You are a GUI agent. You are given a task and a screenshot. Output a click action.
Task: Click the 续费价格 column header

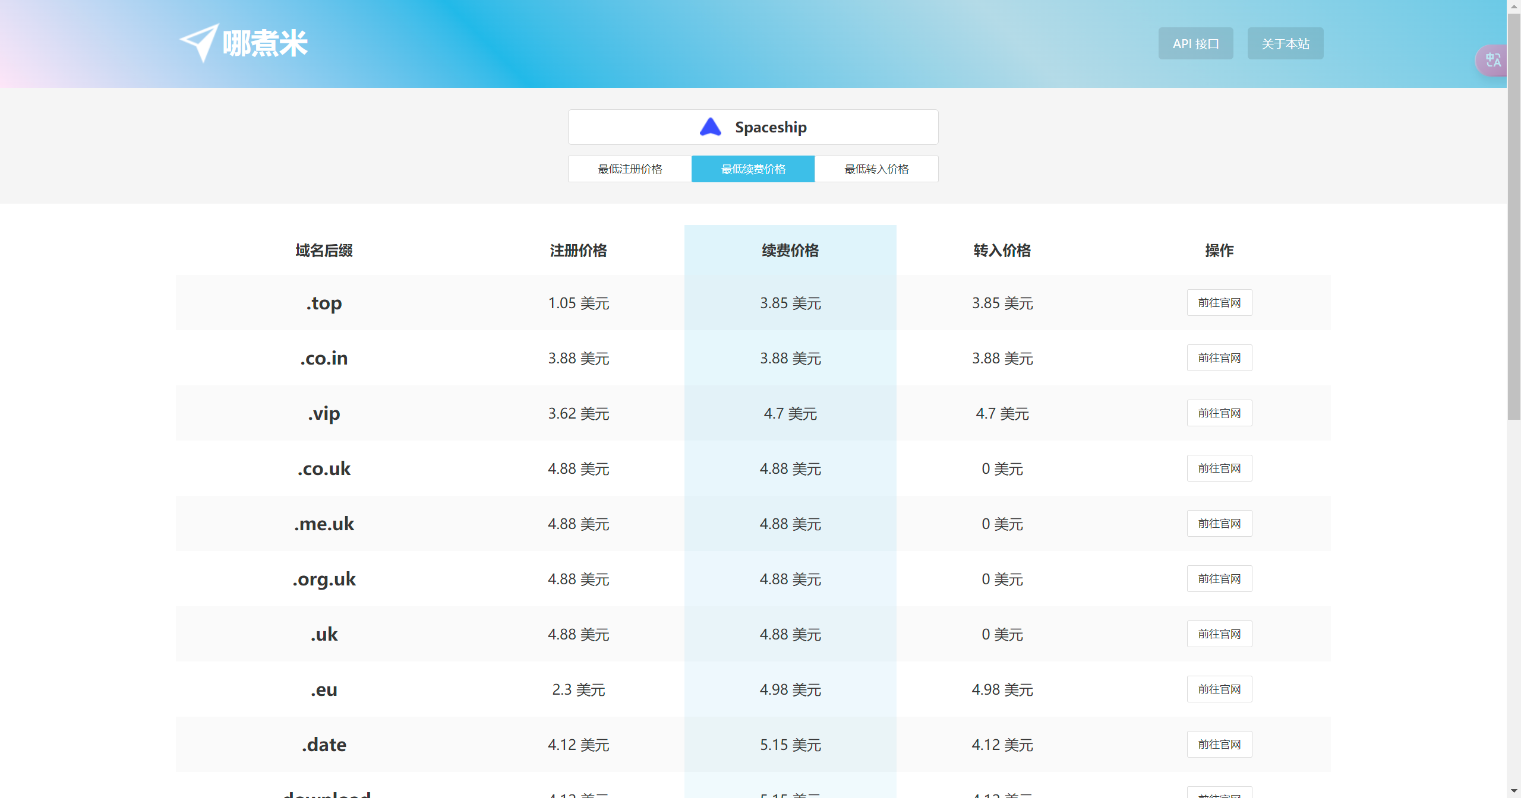[790, 251]
